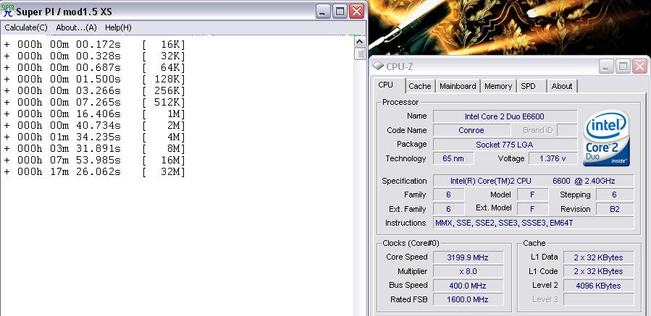The image size is (651, 316).
Task: Click the Name field 'Intel Core 2 Duo E6600'
Action: 505,116
